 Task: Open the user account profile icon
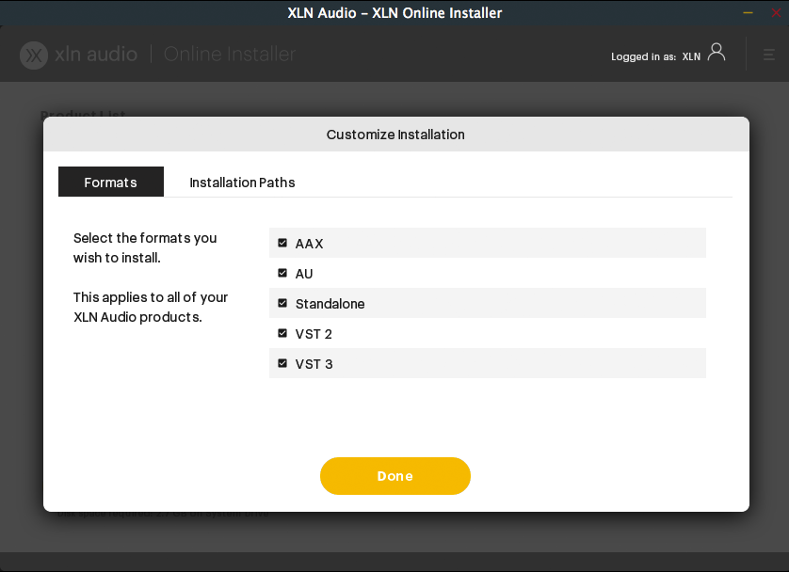[x=717, y=53]
